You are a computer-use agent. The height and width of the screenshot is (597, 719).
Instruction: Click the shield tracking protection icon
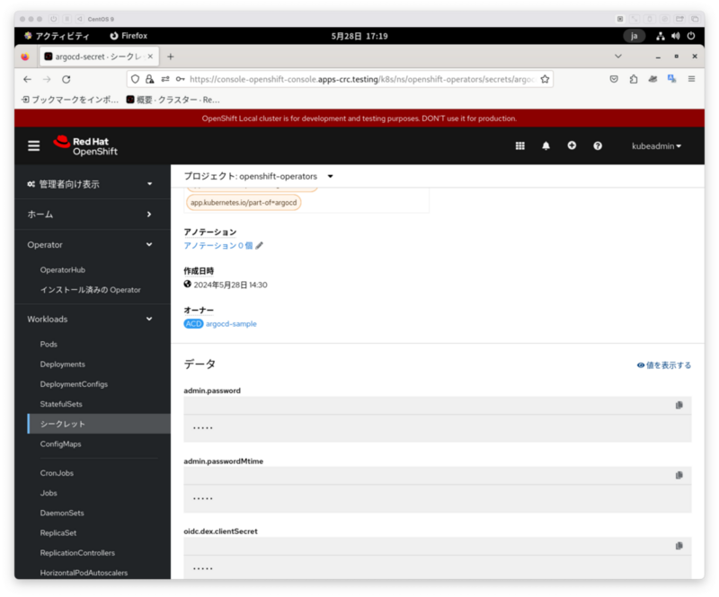[x=135, y=79]
